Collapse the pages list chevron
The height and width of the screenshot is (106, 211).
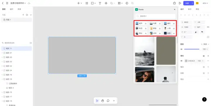tap(31, 15)
